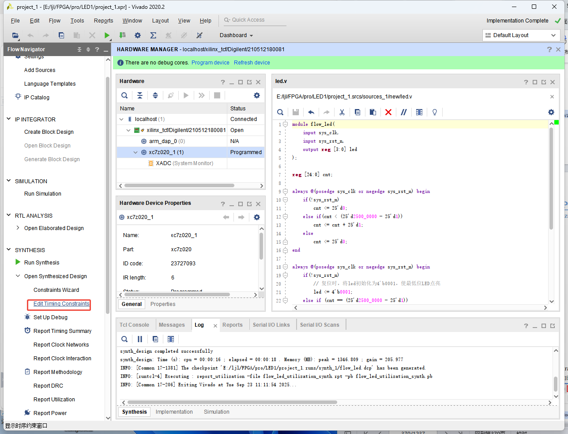Click the Undo arrow in led.v editor toolbar
Image resolution: width=568 pixels, height=434 pixels.
tap(311, 112)
